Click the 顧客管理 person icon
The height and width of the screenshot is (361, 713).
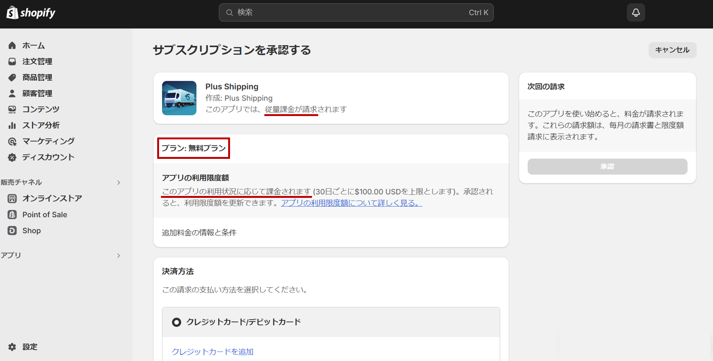[12, 94]
